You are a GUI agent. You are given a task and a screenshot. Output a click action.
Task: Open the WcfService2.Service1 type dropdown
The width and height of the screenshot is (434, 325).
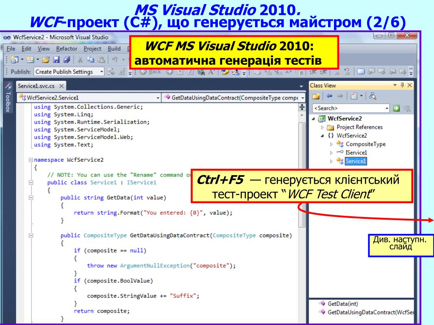(x=158, y=98)
